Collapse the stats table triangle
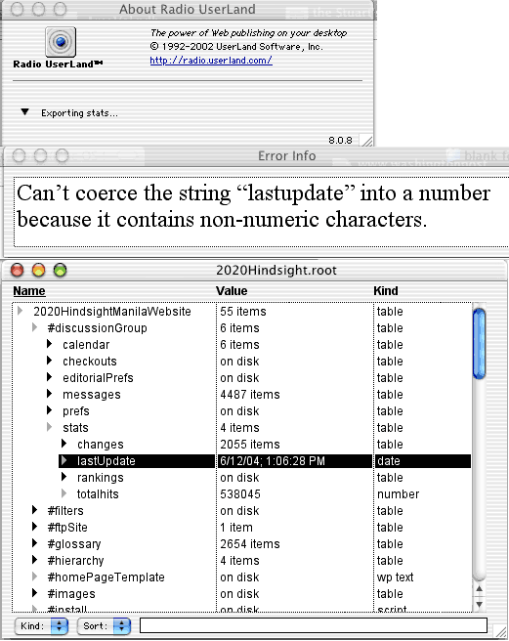This screenshot has width=509, height=641. click(x=50, y=427)
